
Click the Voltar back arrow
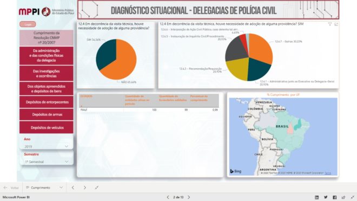coord(11,187)
